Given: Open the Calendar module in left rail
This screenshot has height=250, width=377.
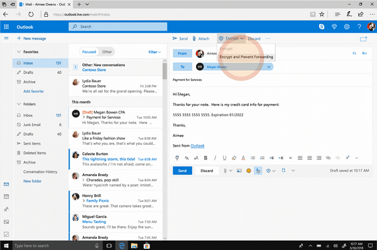Looking at the screenshot, I should (x=6, y=197).
